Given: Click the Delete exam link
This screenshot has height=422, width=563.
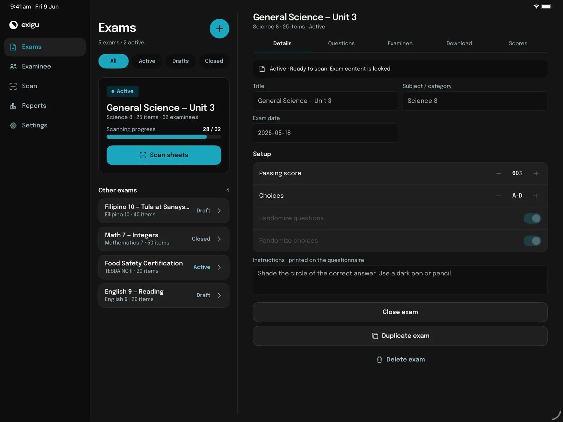Looking at the screenshot, I should 400,359.
